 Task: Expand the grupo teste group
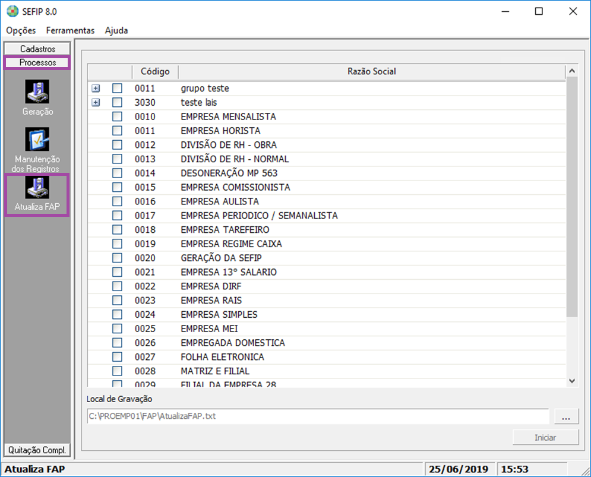coord(96,89)
